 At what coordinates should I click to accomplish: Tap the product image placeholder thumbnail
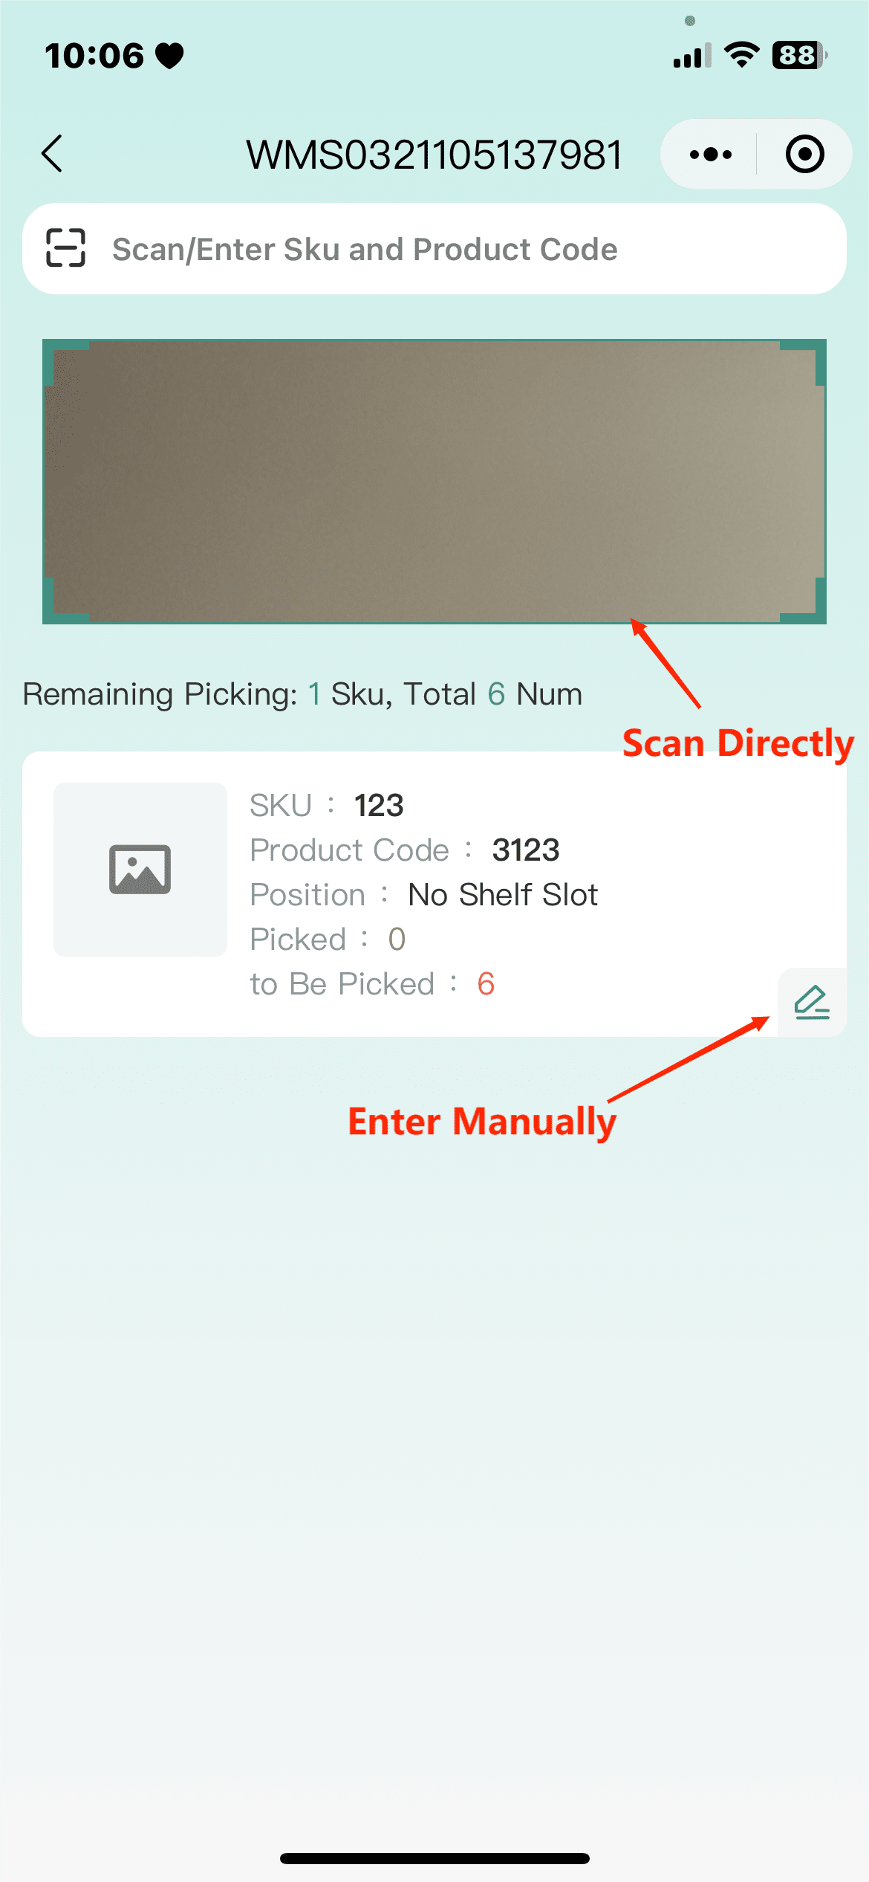(140, 870)
